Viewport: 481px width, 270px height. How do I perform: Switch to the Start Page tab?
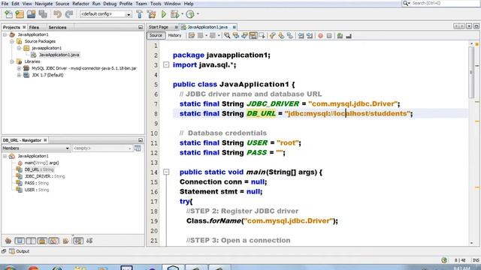(x=159, y=27)
